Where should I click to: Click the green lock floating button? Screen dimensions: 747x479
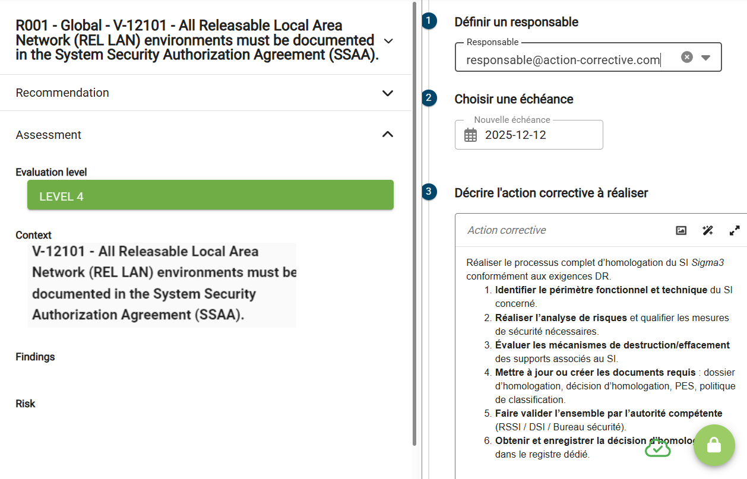(x=714, y=446)
